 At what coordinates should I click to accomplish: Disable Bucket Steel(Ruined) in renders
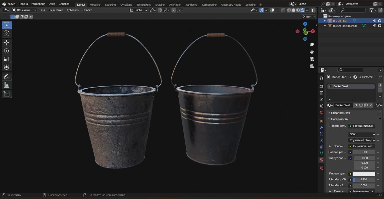(x=379, y=26)
